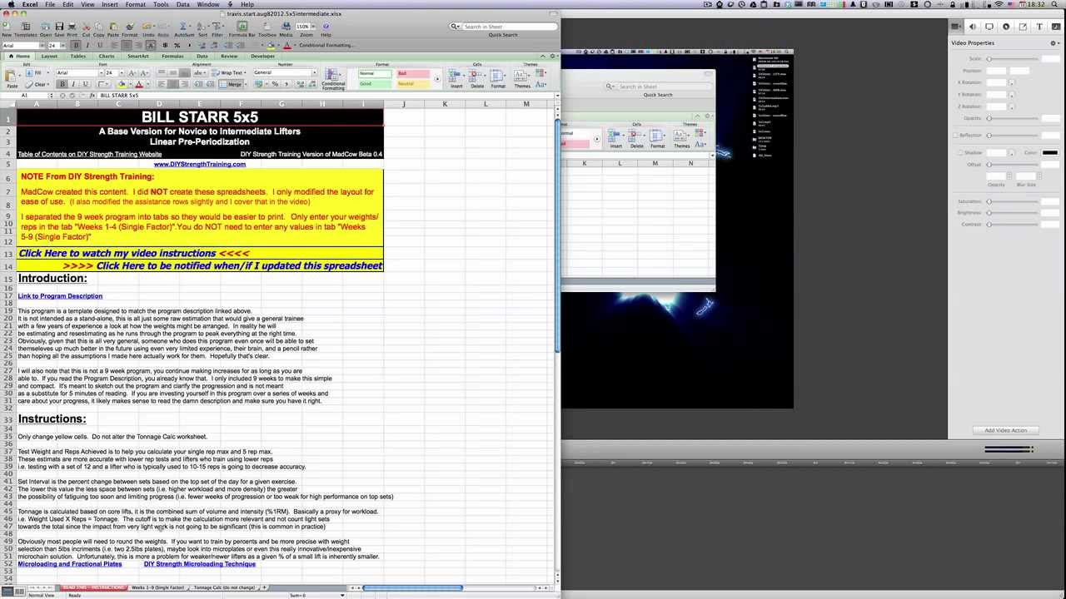Viewport: 1066px width, 599px height.
Task: Click the Search in Sheet field
Action: (504, 27)
